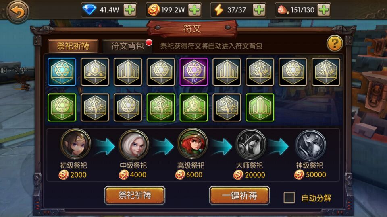Enable the 自动分解 checkbox
Viewport: 387px width, 217px height.
click(289, 198)
